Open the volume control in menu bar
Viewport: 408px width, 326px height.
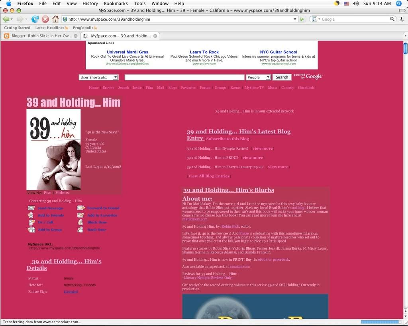pyautogui.click(x=356, y=3)
